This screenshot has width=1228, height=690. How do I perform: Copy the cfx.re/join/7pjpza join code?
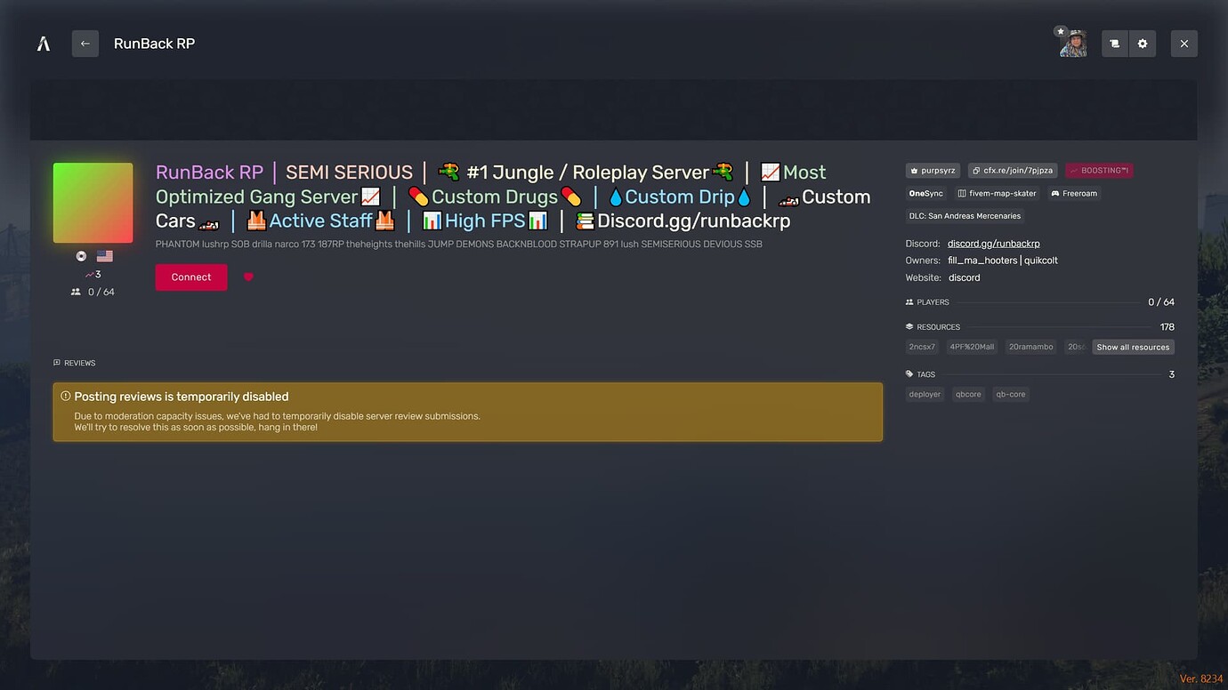point(1013,170)
